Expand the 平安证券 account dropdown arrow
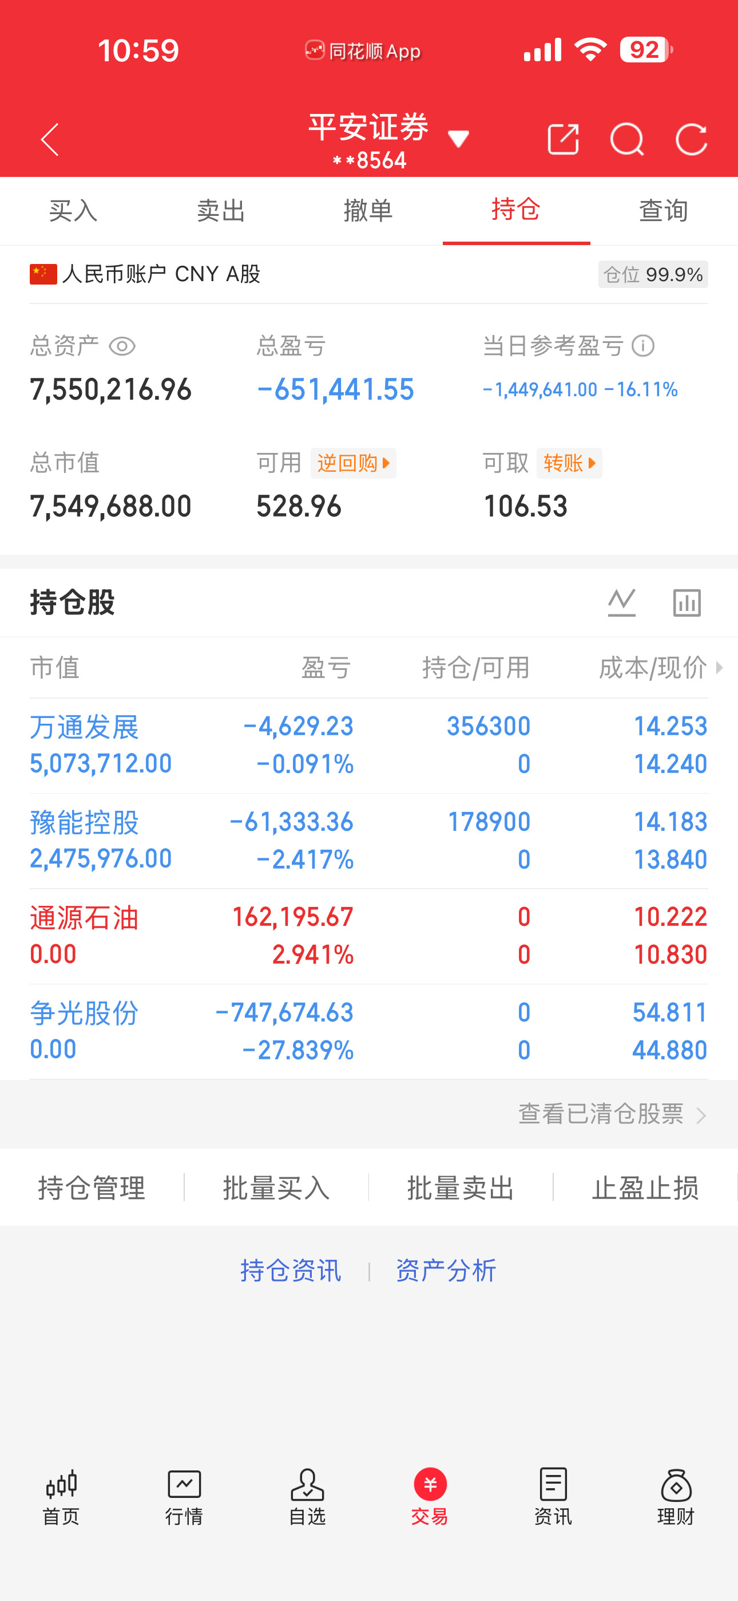 pyautogui.click(x=458, y=139)
